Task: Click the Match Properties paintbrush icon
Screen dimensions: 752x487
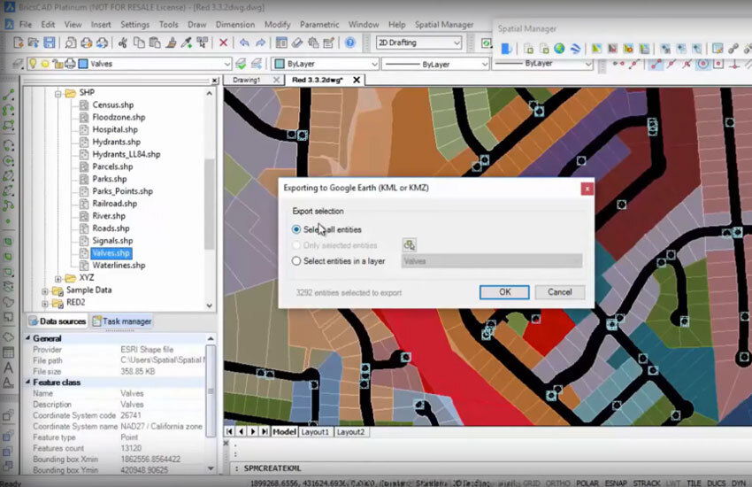Action: click(x=171, y=43)
